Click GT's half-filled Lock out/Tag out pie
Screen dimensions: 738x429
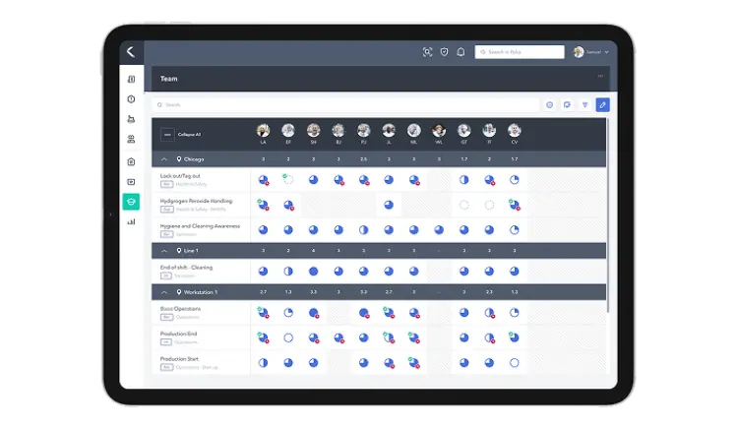[464, 180]
